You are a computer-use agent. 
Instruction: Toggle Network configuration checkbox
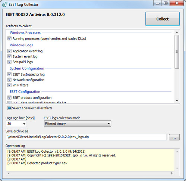point(9,79)
